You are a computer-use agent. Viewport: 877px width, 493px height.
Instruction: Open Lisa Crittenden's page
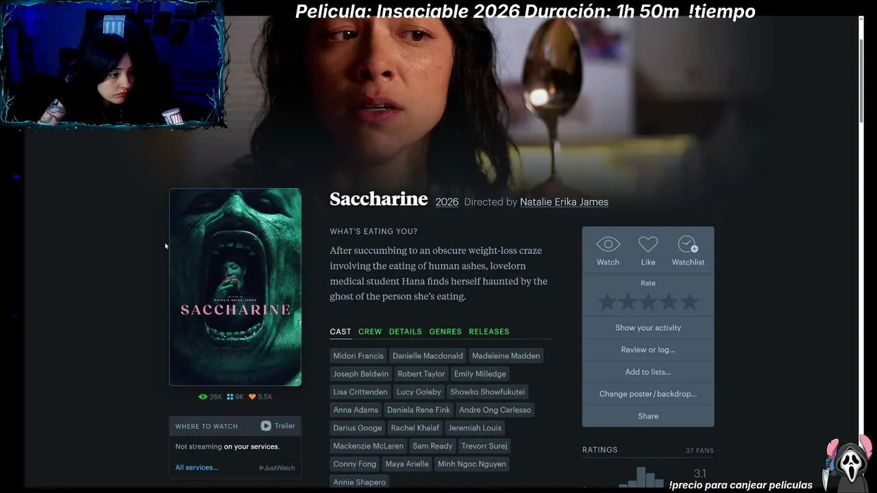pos(360,392)
